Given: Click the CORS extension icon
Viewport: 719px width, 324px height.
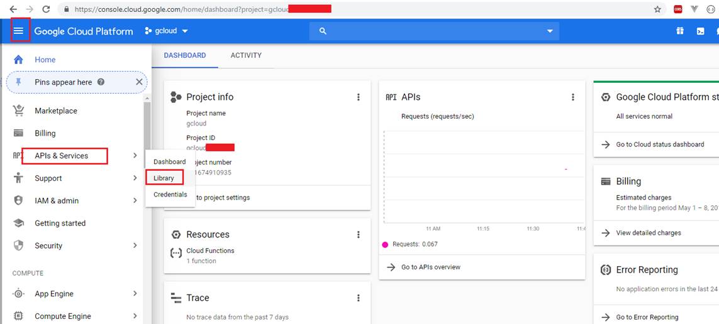Looking at the screenshot, I should pyautogui.click(x=677, y=9).
